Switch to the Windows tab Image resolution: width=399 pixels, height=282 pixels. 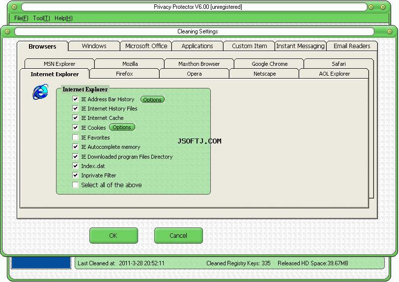pos(94,46)
